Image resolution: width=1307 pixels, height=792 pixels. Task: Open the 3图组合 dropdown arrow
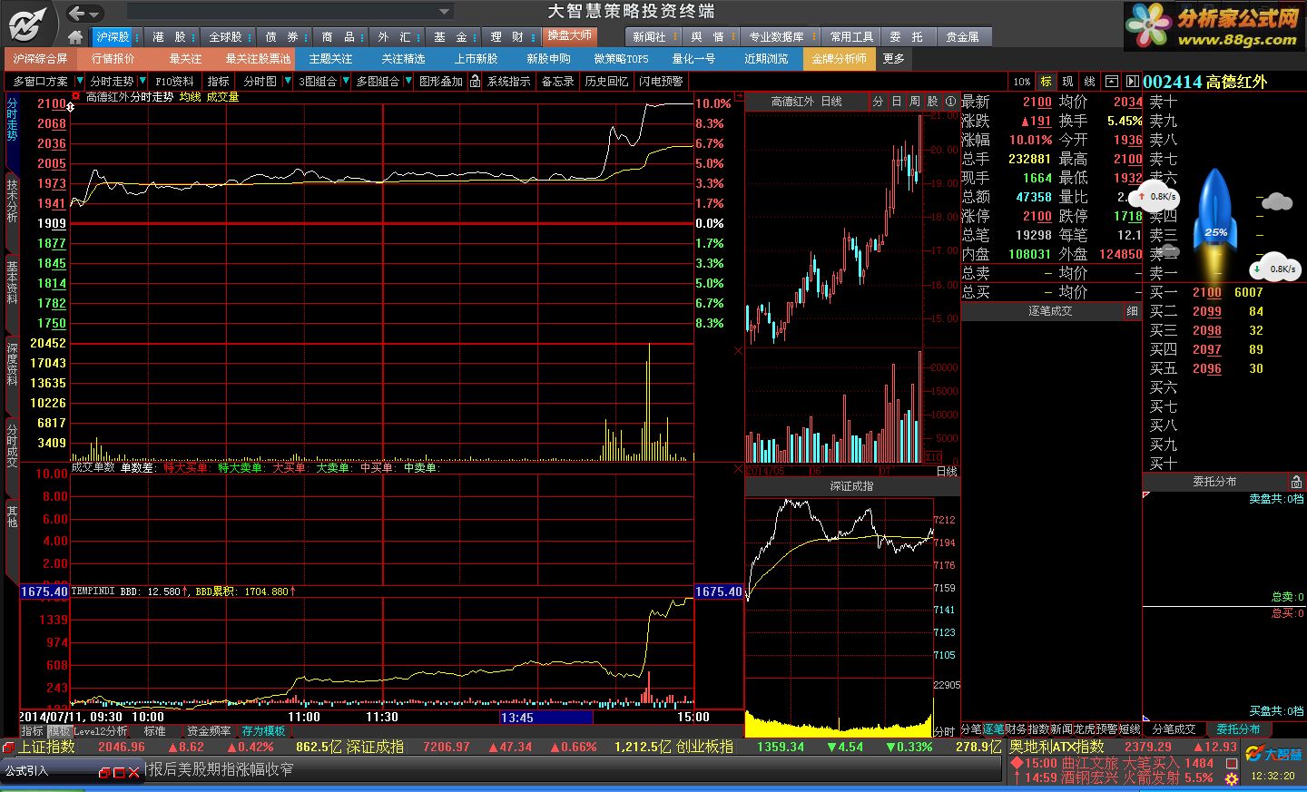(x=346, y=81)
